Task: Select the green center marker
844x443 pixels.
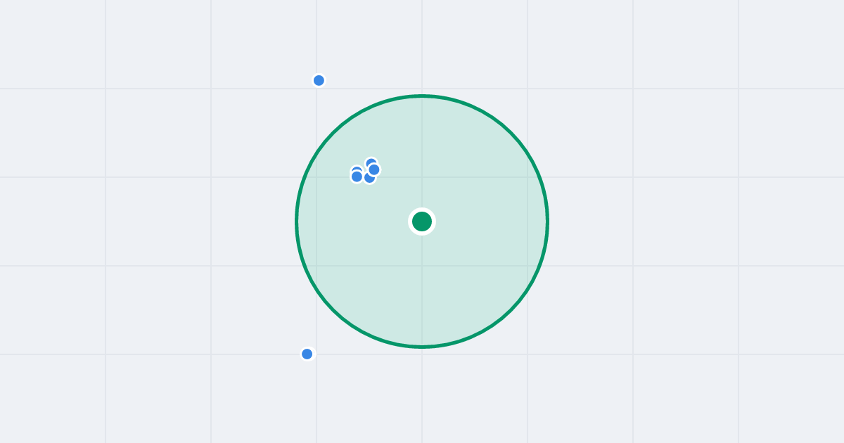Action: pos(422,222)
